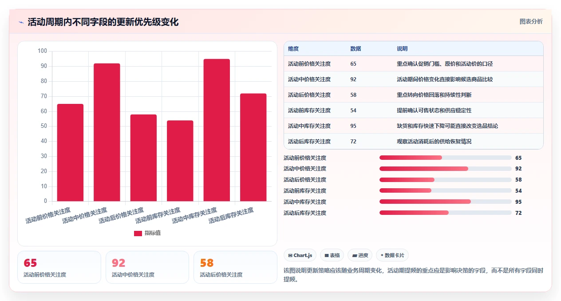561x301 pixels.
Task: Click the 数据卡片 tag chip
Action: 392,255
